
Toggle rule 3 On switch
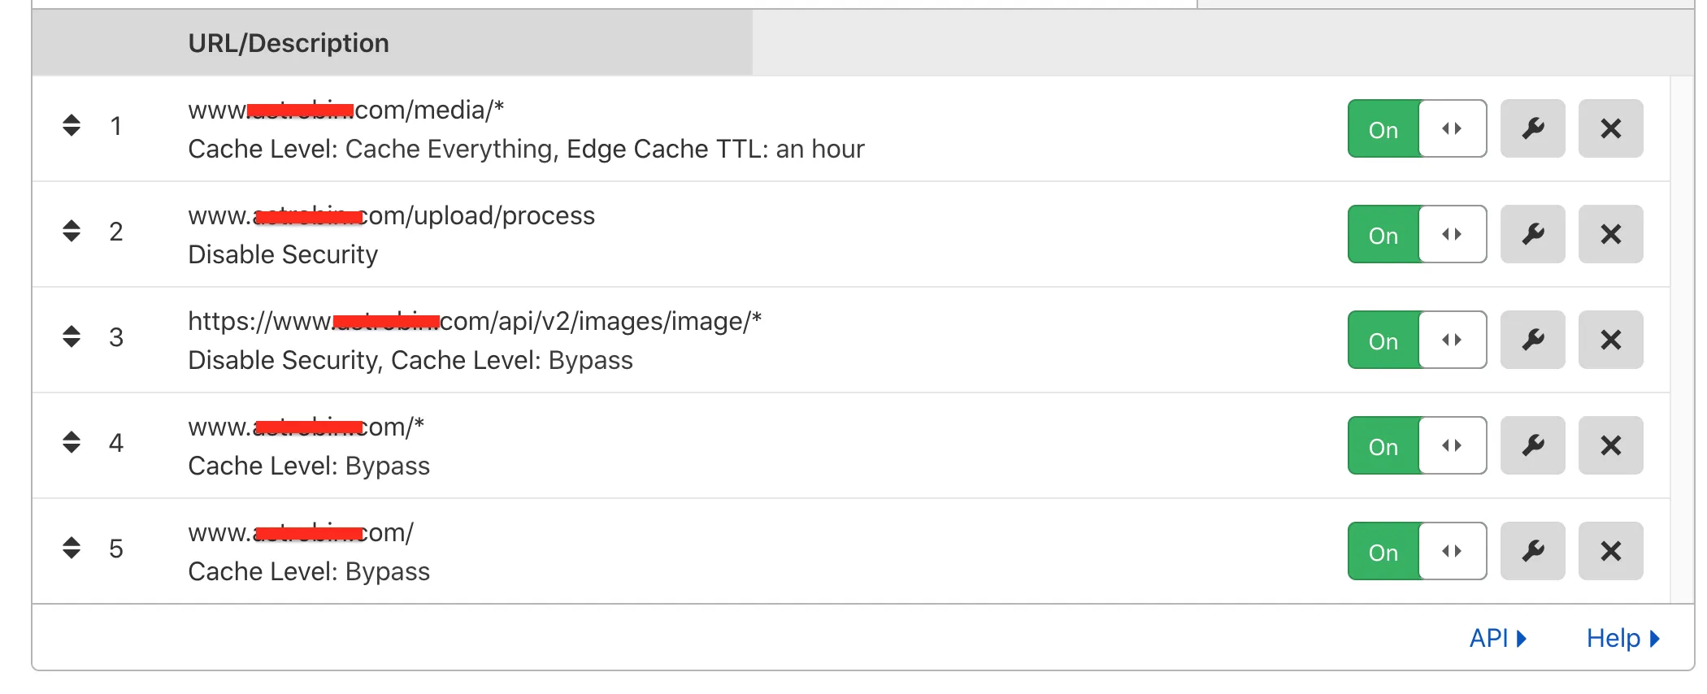(1417, 340)
